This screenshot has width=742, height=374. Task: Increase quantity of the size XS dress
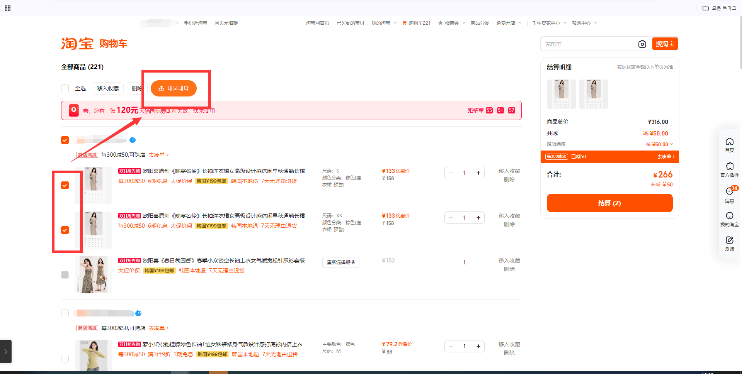(x=478, y=218)
